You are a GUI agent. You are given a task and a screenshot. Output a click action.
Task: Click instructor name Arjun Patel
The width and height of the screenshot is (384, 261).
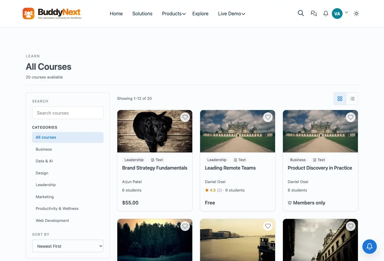(x=132, y=182)
